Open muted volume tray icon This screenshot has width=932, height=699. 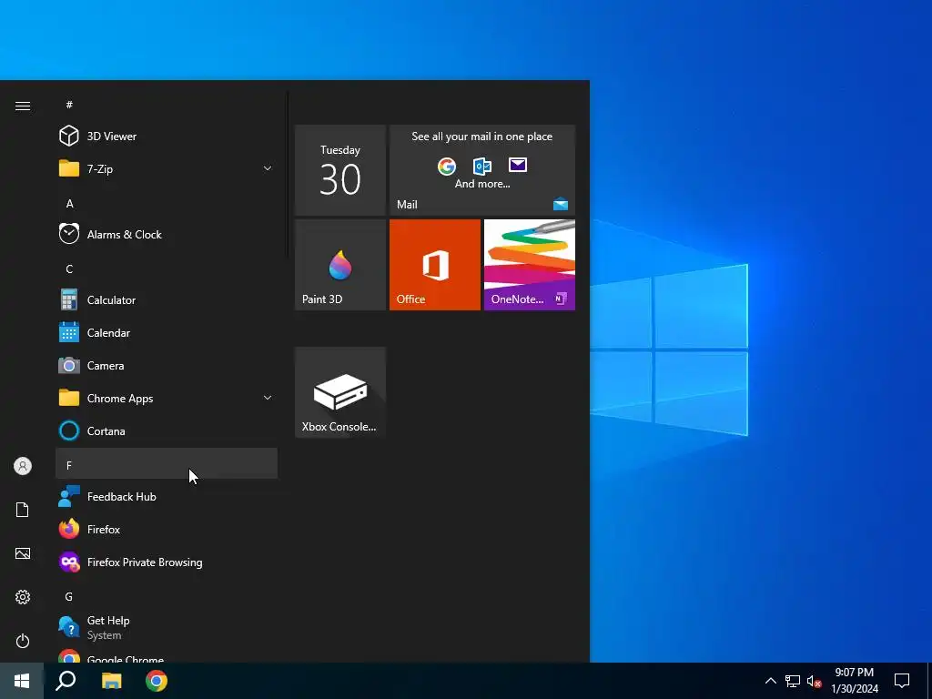click(814, 681)
